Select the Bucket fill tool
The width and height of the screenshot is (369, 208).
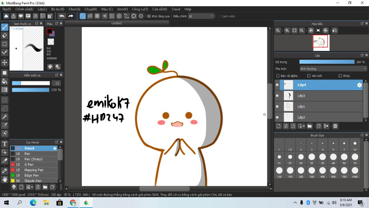coord(5,81)
